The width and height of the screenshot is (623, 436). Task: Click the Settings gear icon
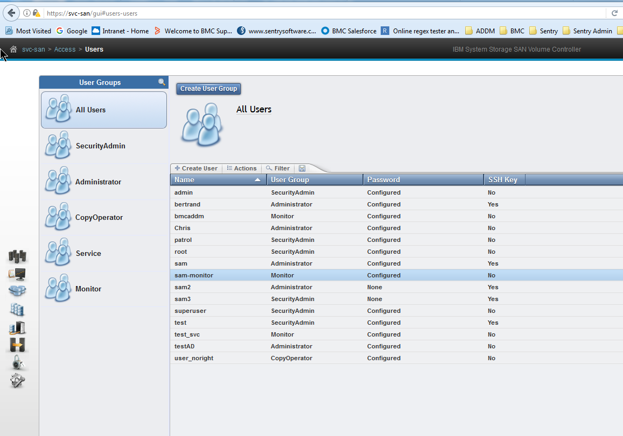coord(17,381)
